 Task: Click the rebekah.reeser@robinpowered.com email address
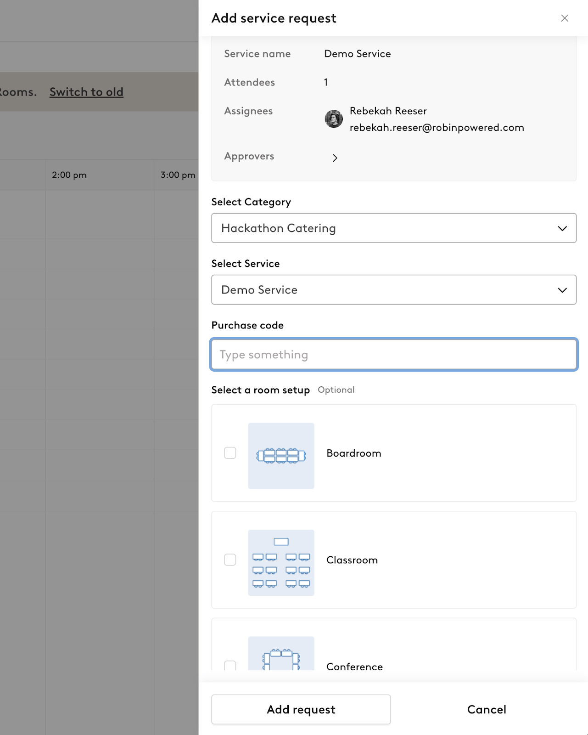tap(437, 127)
